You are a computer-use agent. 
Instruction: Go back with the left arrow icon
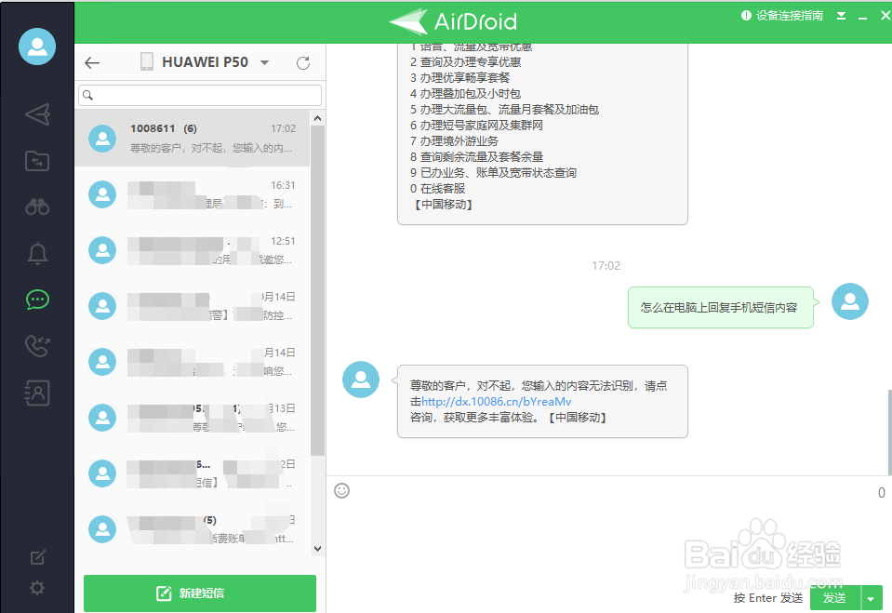pyautogui.click(x=92, y=62)
